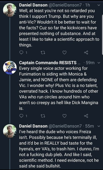Open Daniel Danson's avatar on 55m tweet

(10, 131)
